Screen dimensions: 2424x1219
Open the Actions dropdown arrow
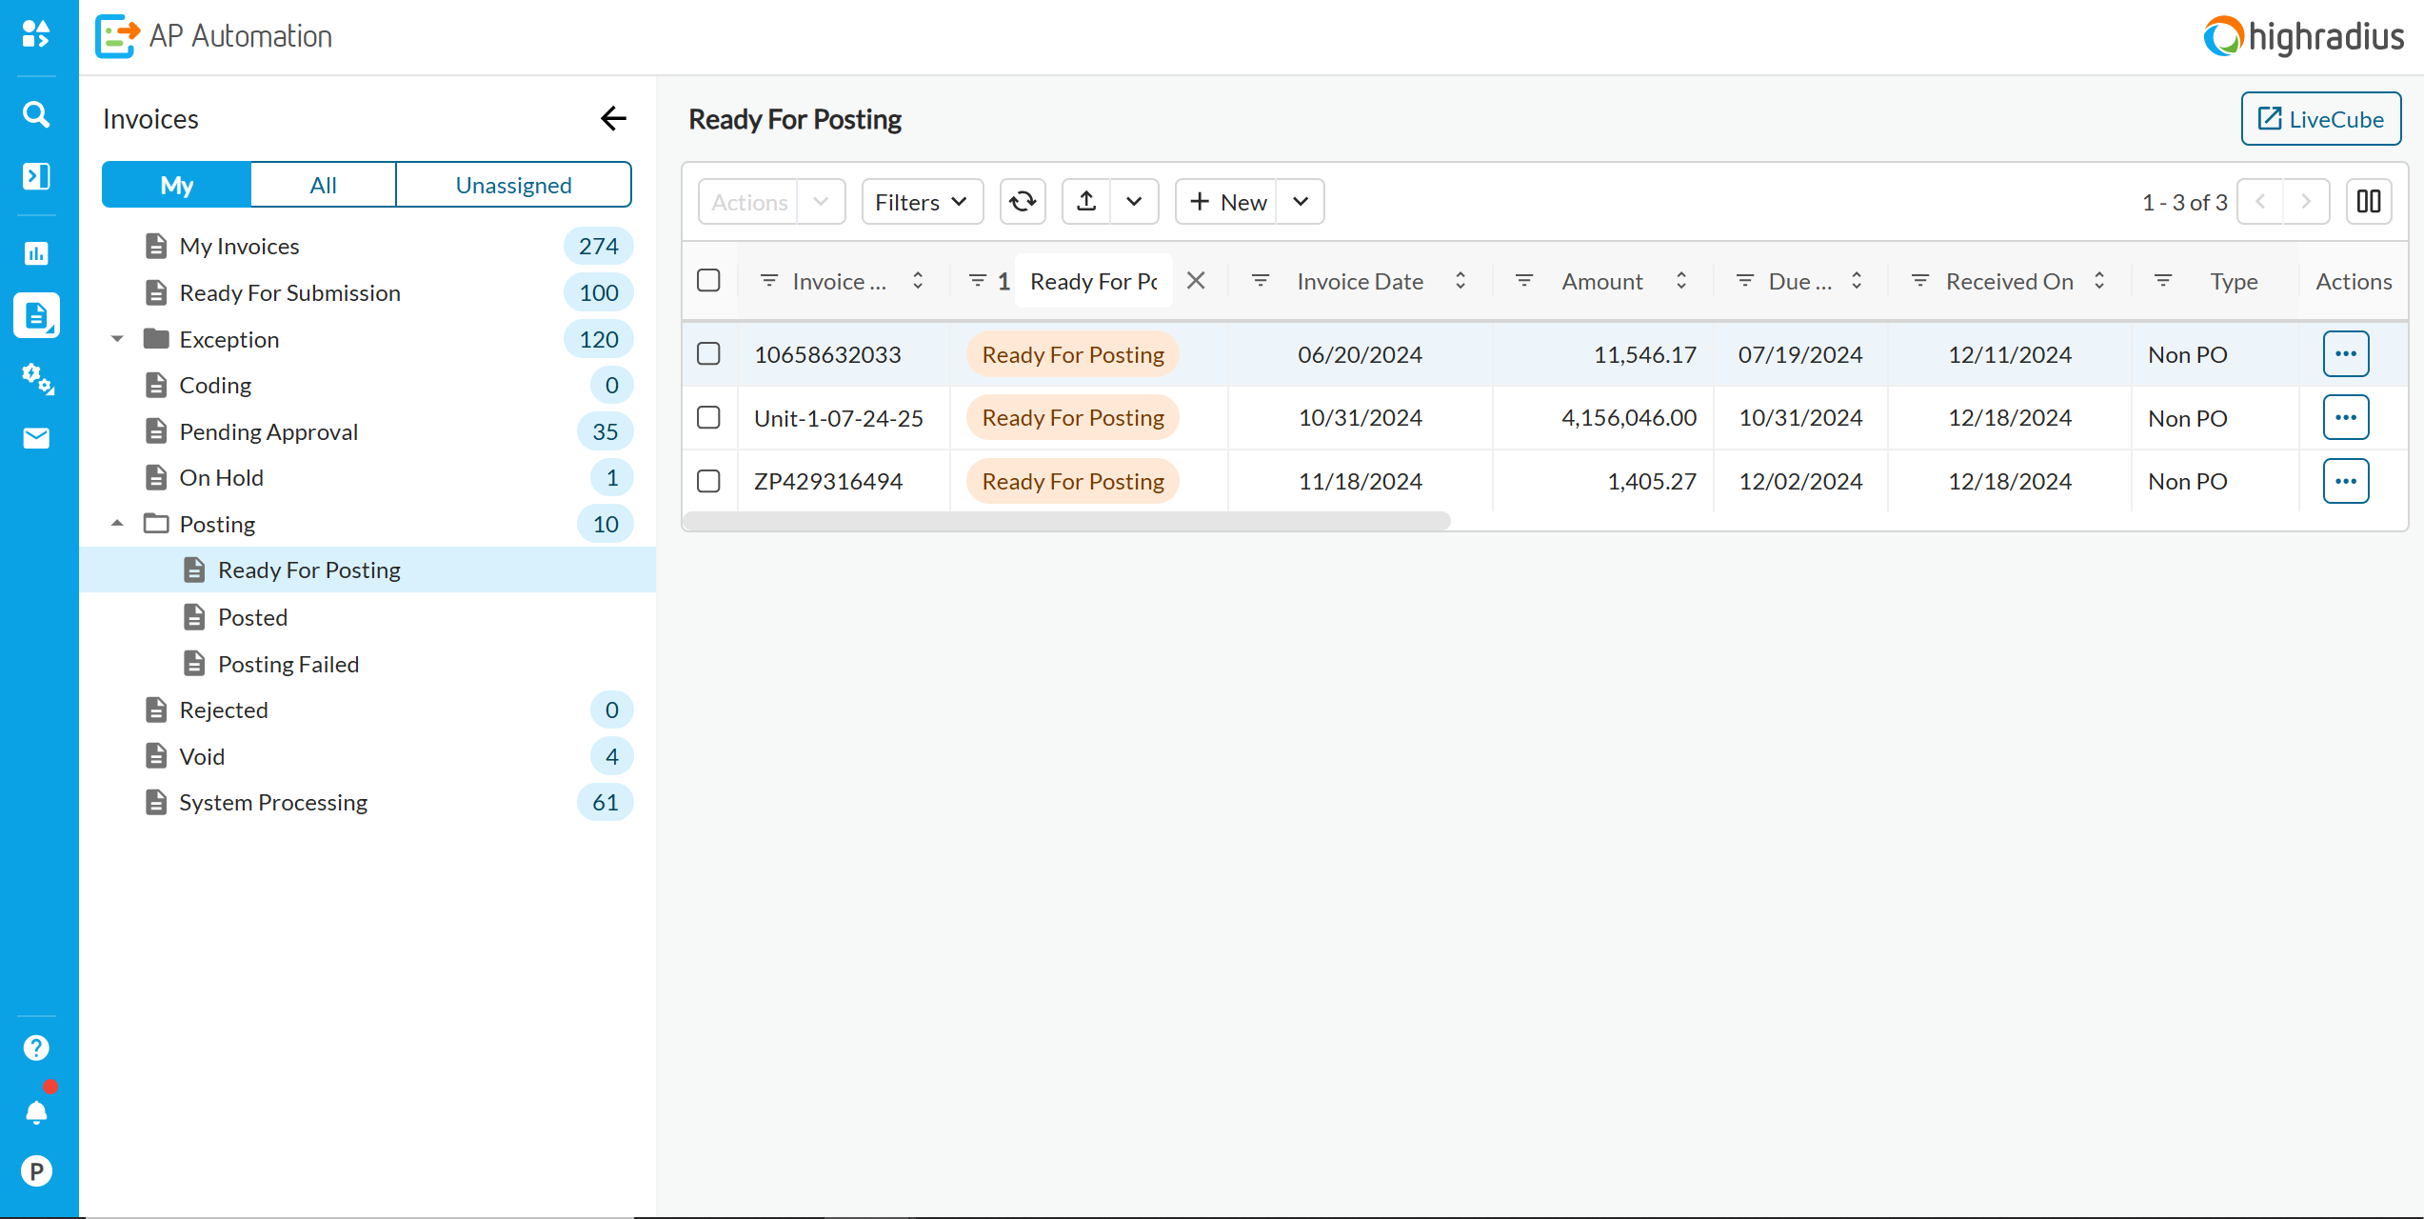821,202
